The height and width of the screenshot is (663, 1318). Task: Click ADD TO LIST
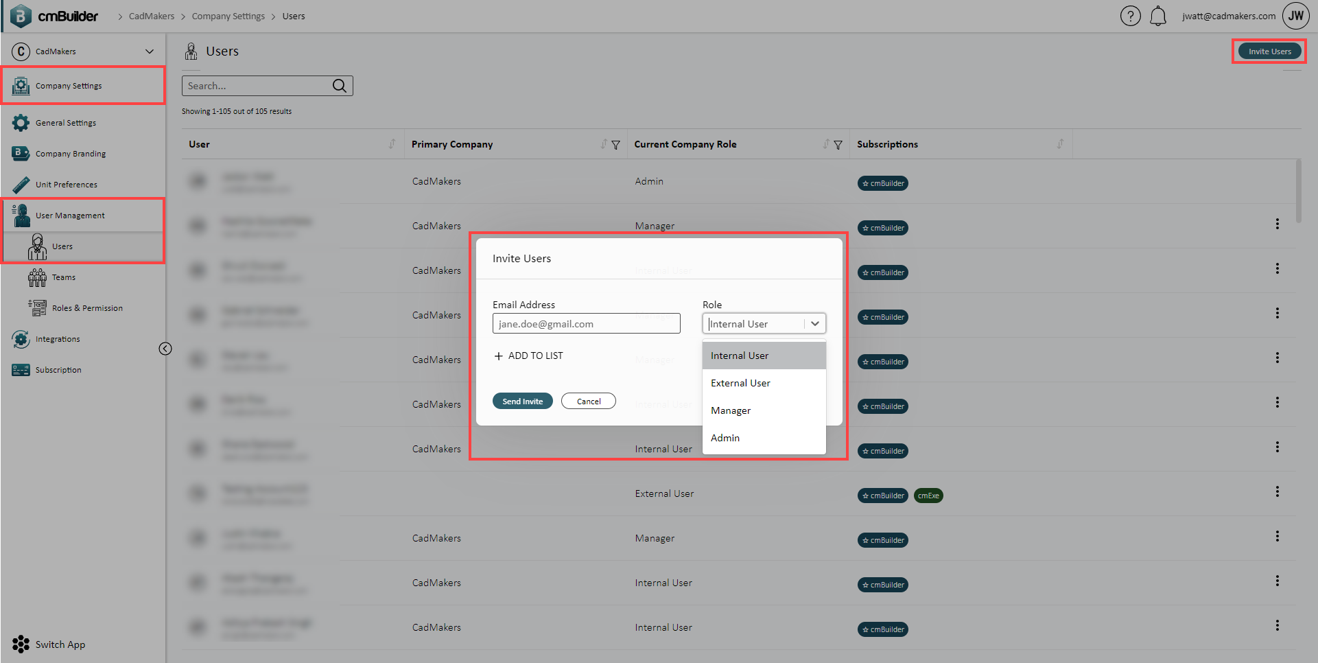tap(528, 356)
